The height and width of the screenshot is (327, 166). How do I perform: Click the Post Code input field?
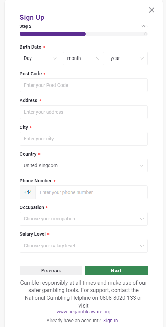click(84, 85)
